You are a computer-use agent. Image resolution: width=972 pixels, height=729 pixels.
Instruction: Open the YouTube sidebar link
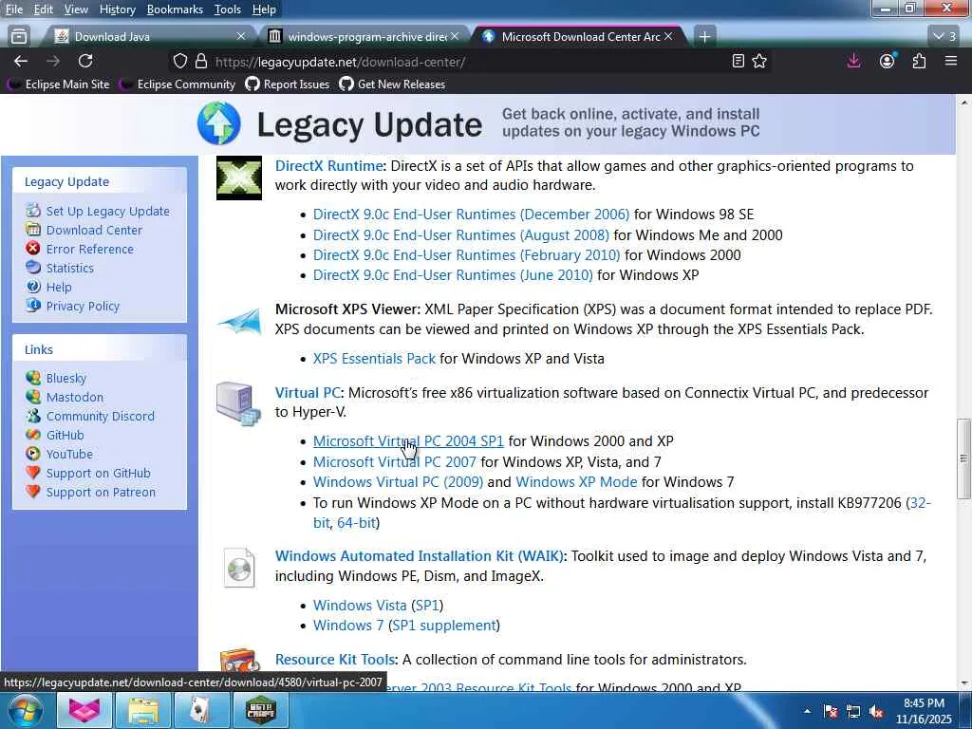coord(68,455)
